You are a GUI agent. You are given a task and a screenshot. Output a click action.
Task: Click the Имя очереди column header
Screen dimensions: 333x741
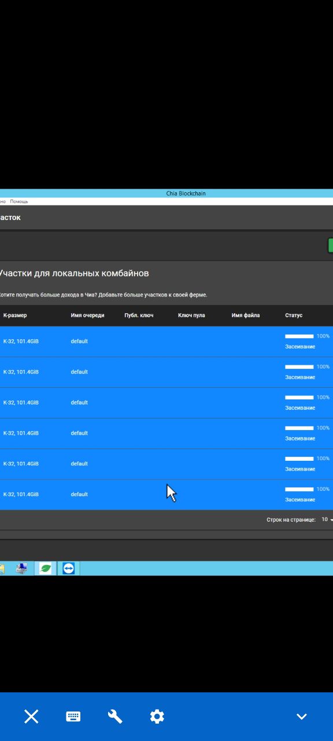(88, 316)
